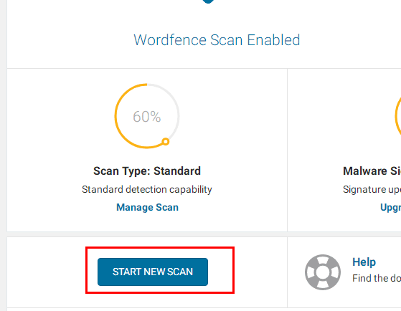
Task: Click the gray left margin strip
Action: tap(3, 155)
